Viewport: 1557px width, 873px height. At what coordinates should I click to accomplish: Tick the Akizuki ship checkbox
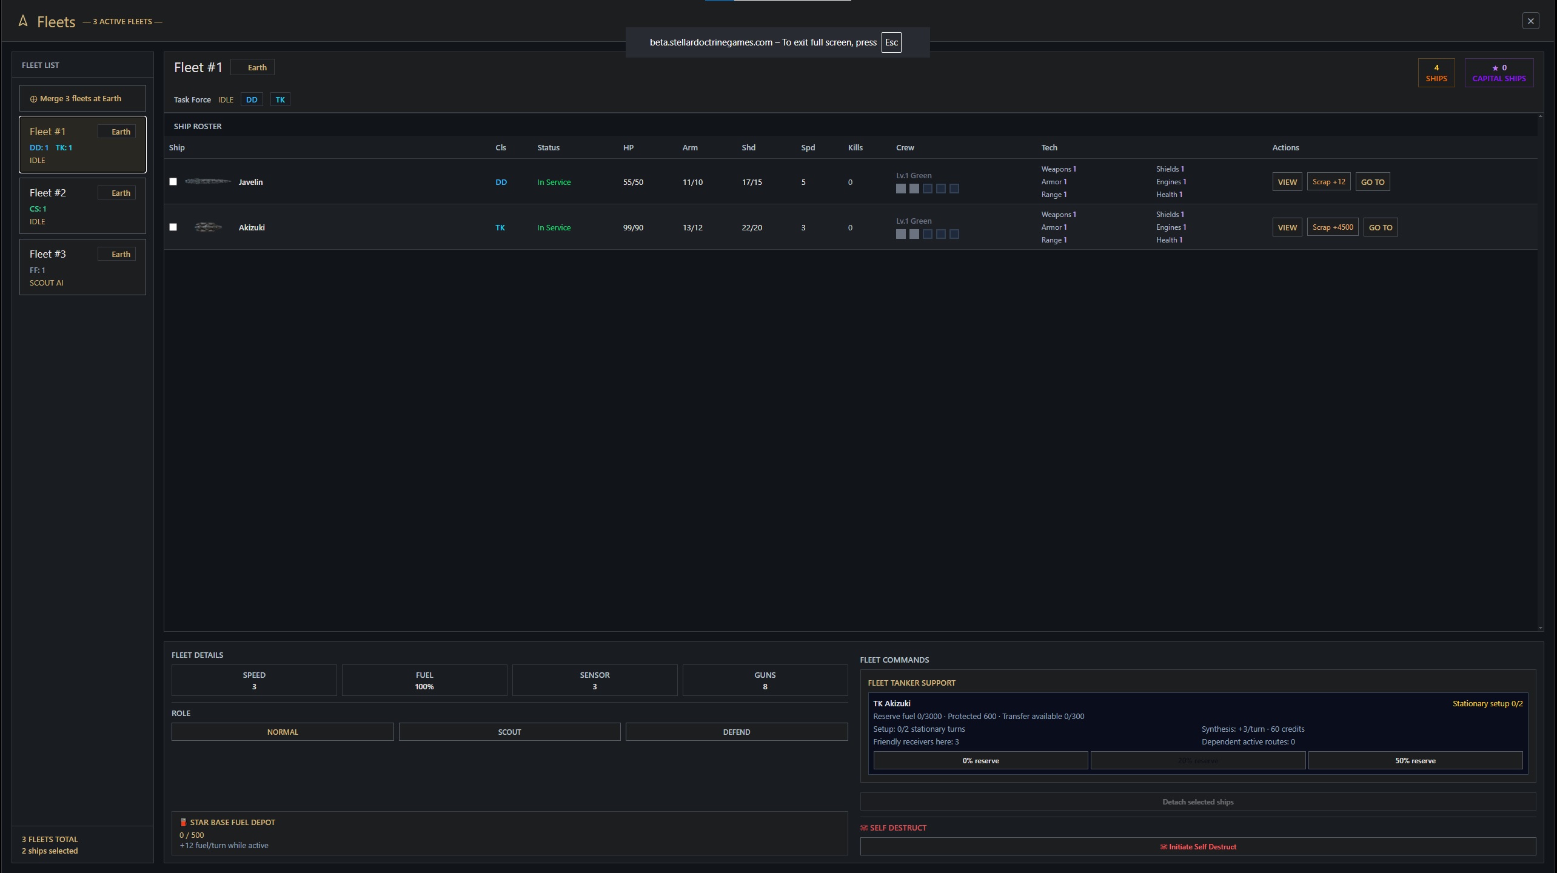click(x=173, y=227)
